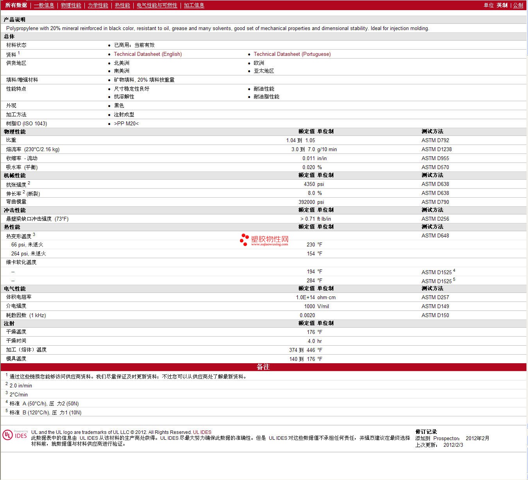The width and height of the screenshot is (528, 480).
Task: Click the UL IDES logo icon
Action: (15, 435)
